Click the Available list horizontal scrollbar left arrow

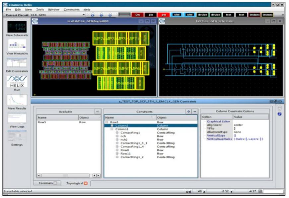[39, 175]
